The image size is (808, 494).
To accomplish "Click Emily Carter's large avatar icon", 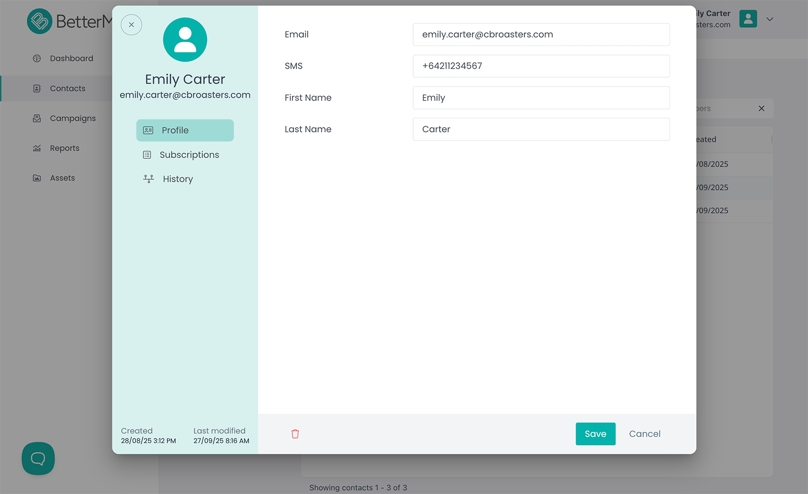I will [x=185, y=40].
